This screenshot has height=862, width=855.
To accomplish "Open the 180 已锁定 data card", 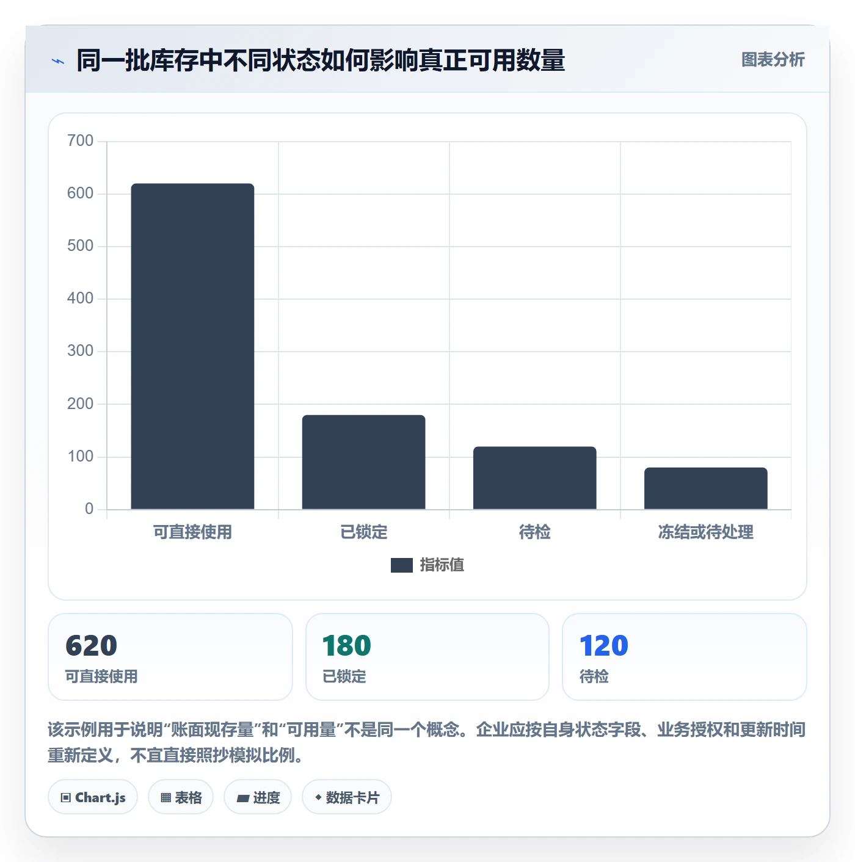I will pyautogui.click(x=428, y=657).
